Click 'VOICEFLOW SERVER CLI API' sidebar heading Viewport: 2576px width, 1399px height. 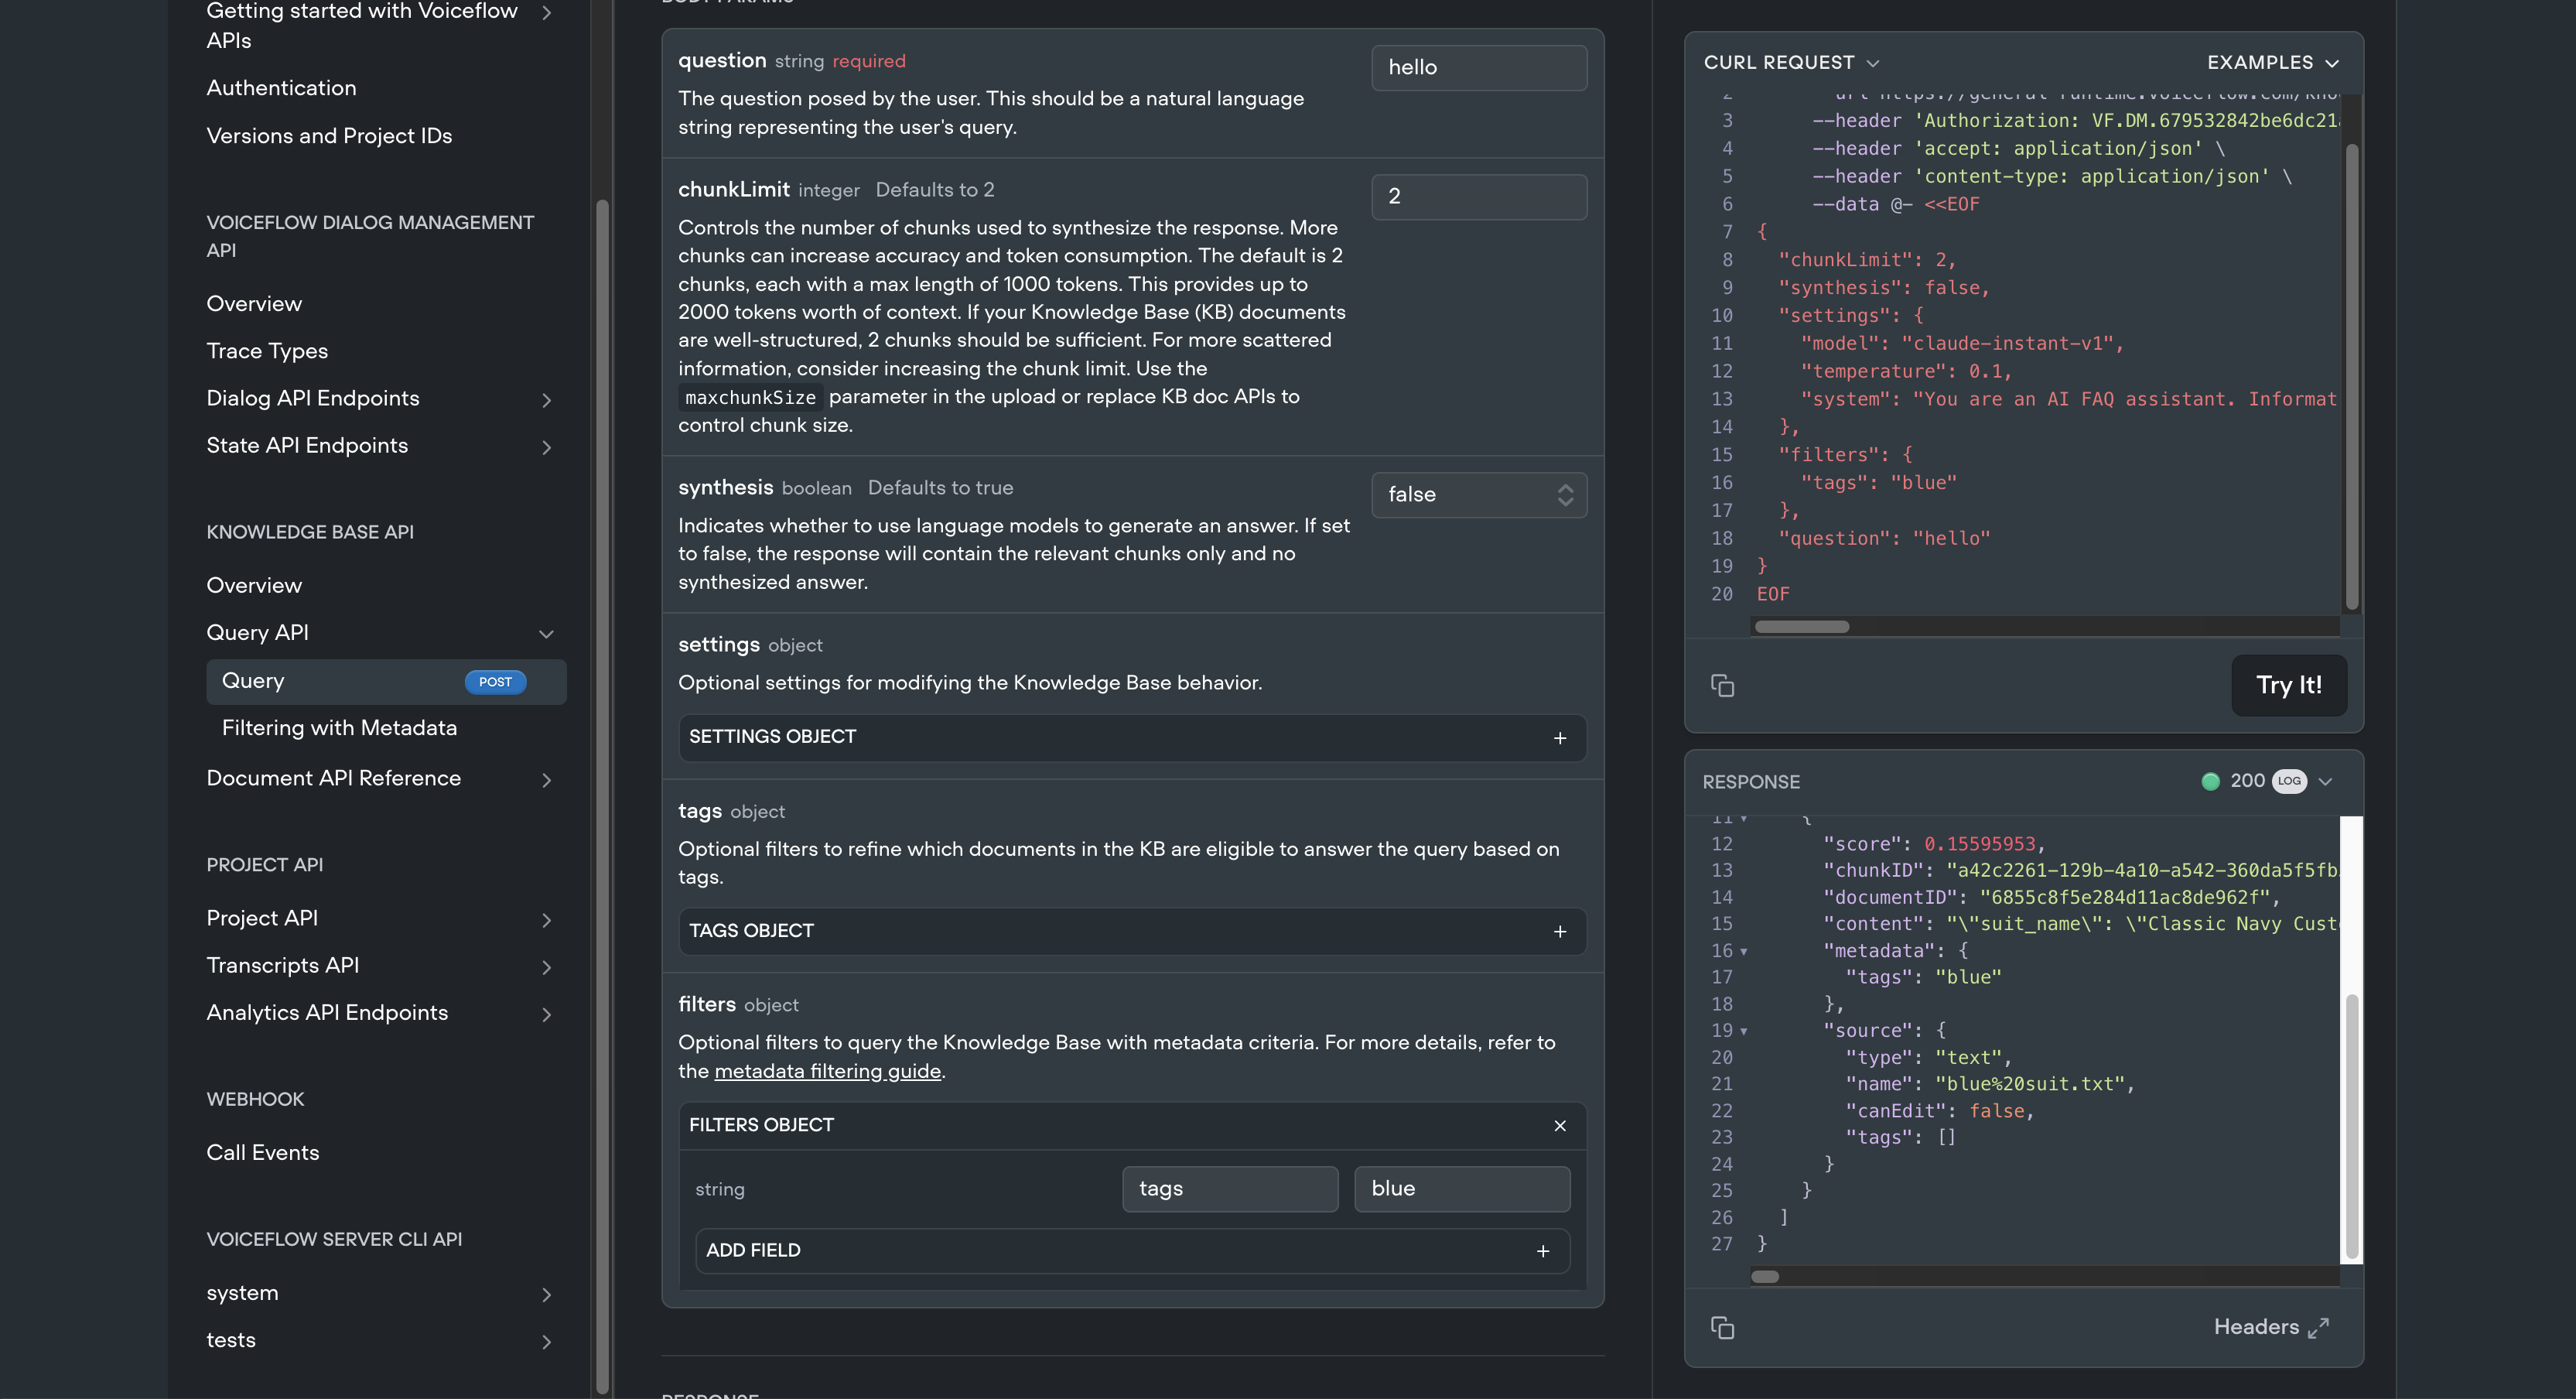click(334, 1240)
